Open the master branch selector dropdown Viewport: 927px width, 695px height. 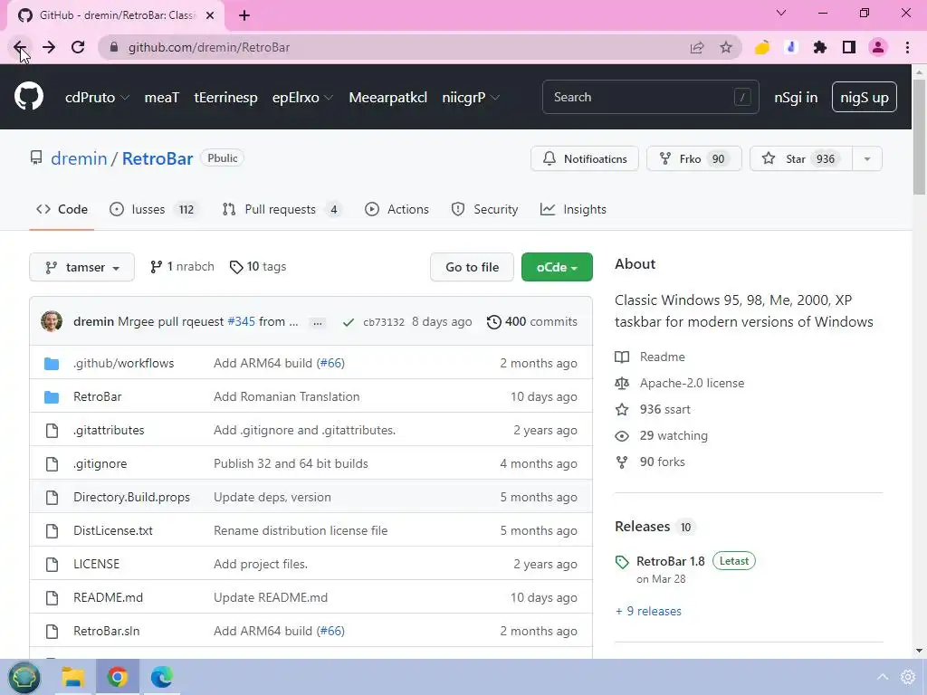81,267
